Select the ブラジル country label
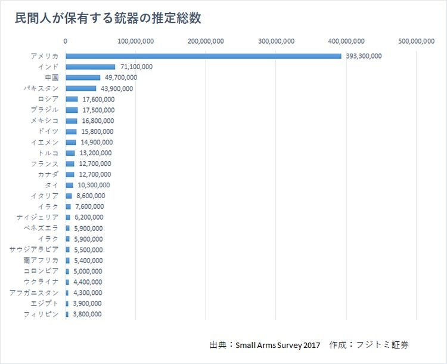The height and width of the screenshot is (364, 447). (x=45, y=110)
